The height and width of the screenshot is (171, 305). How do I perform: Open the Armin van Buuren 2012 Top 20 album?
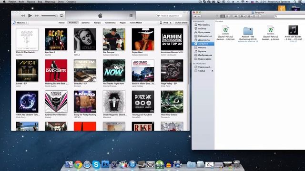(x=172, y=39)
